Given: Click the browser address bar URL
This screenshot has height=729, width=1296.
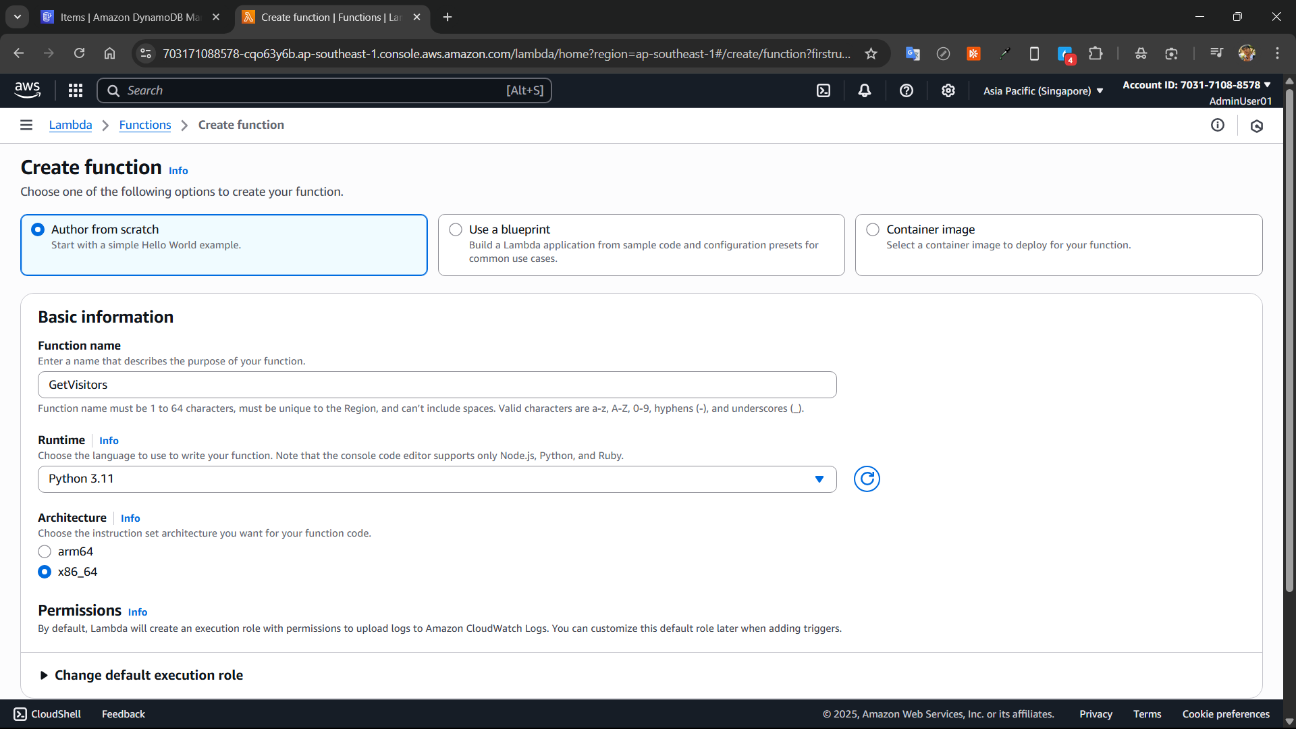Looking at the screenshot, I should 506,53.
